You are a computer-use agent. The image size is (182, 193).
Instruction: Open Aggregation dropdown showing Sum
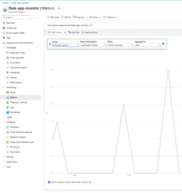point(147,45)
